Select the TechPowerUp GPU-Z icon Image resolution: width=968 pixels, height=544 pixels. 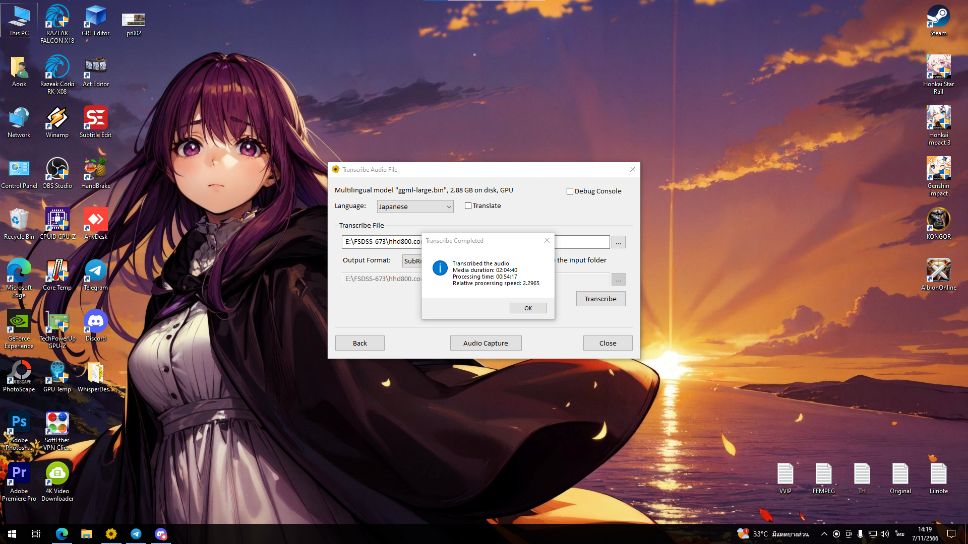click(x=57, y=329)
